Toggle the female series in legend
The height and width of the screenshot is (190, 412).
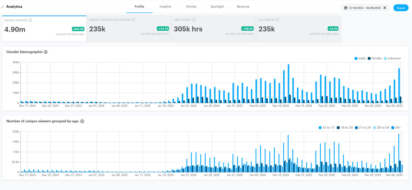click(x=374, y=58)
